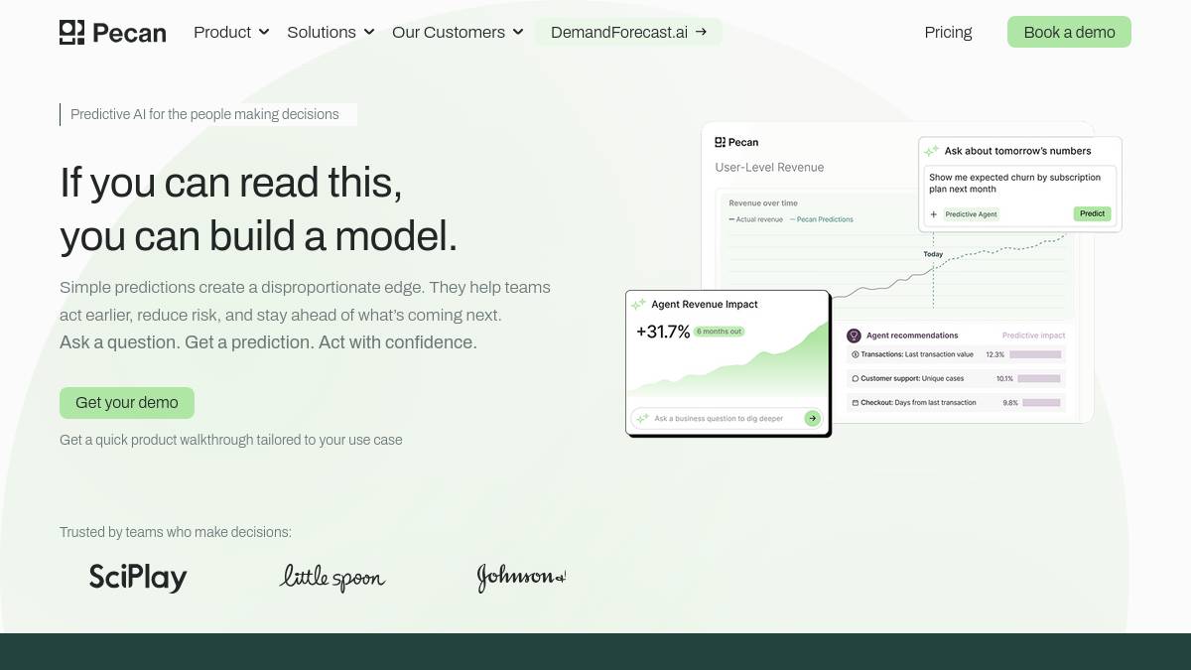Click the User-Level Revenue title

point(769,167)
